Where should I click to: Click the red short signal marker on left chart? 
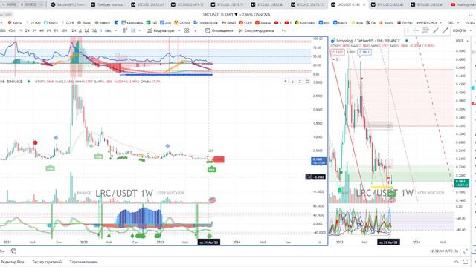coord(219,159)
